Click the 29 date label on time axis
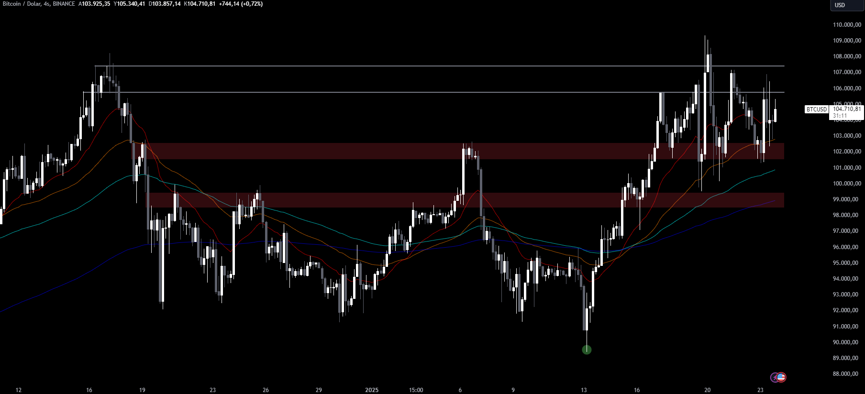The image size is (865, 394). [319, 390]
